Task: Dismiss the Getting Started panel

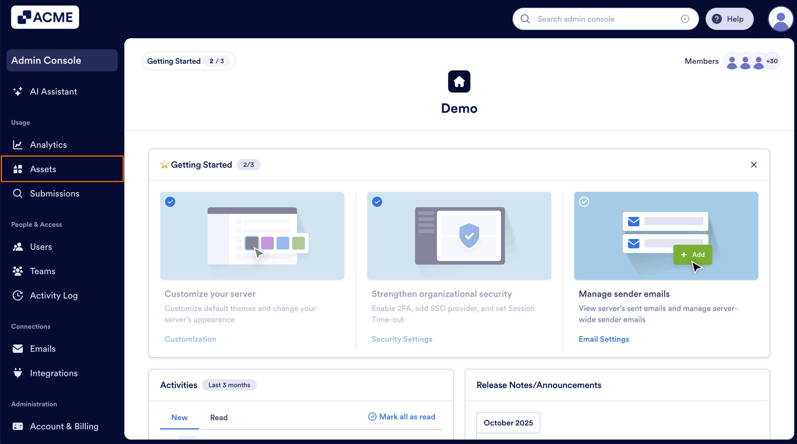Action: pyautogui.click(x=754, y=164)
